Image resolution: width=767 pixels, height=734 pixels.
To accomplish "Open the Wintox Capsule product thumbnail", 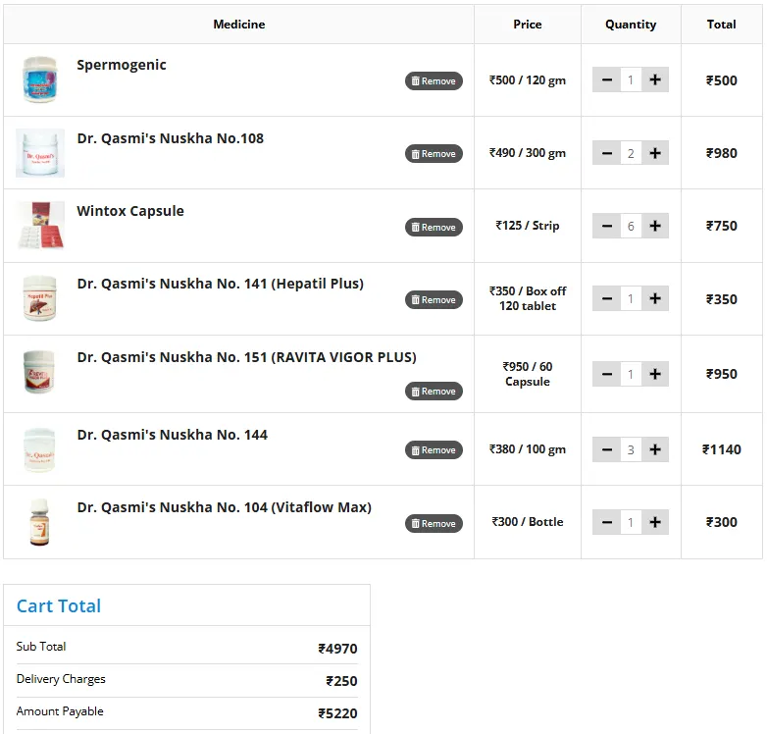I will click(x=40, y=226).
